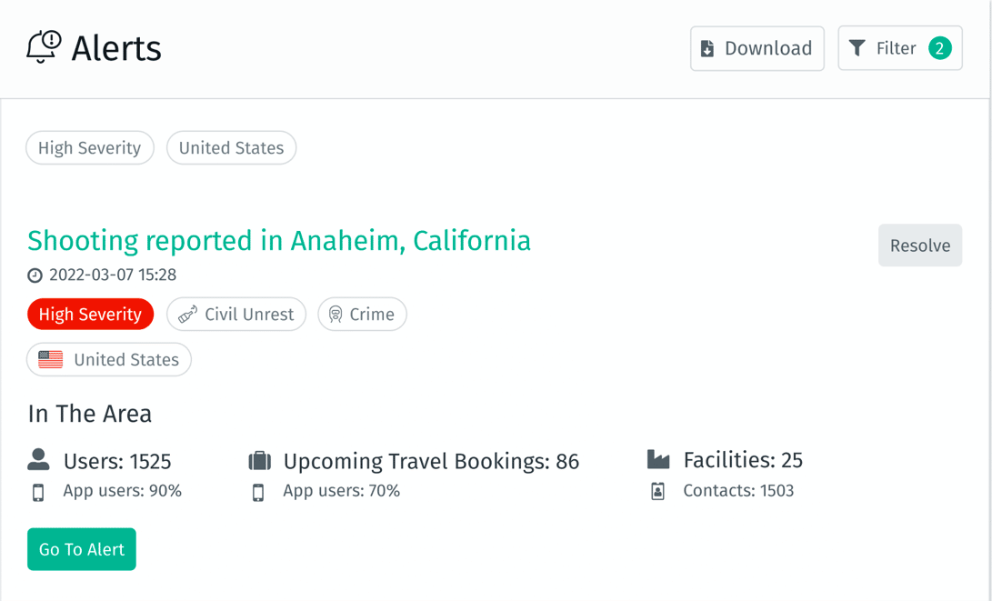Click the US flag on the United States tag
The width and height of the screenshot is (992, 601).
tap(49, 359)
